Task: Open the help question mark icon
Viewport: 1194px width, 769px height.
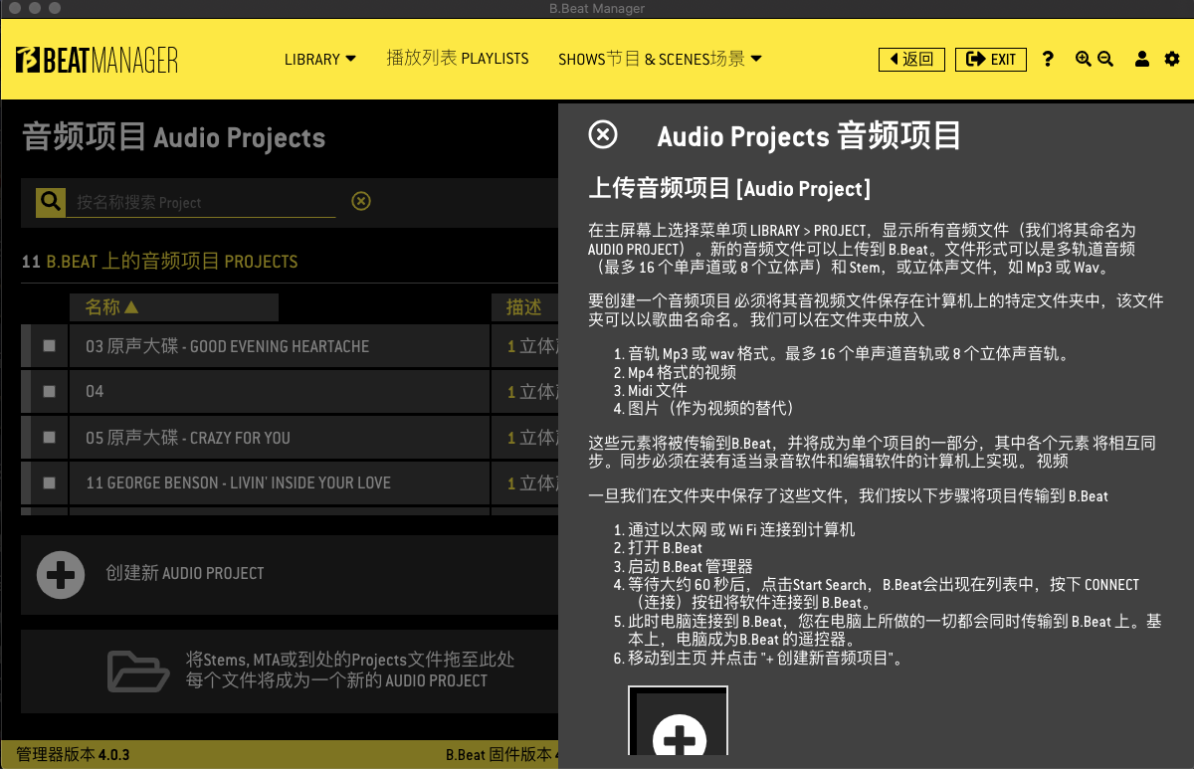Action: click(x=1048, y=60)
